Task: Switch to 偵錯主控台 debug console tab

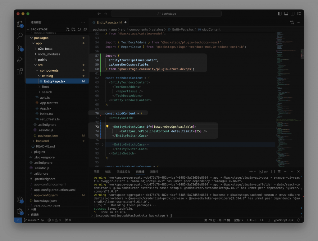Action: tap(123, 172)
